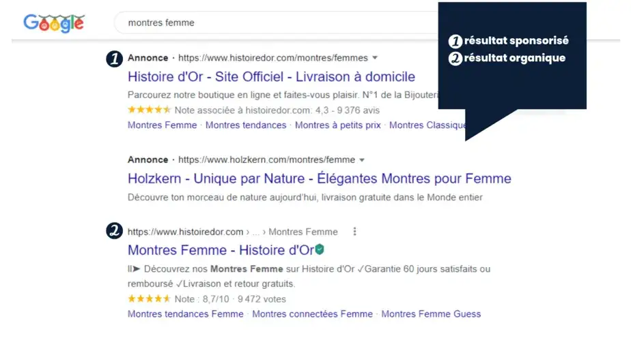Click the description 'Parcourez notre boutique en ligne'
This screenshot has height=355, width=631.
pyautogui.click(x=283, y=95)
